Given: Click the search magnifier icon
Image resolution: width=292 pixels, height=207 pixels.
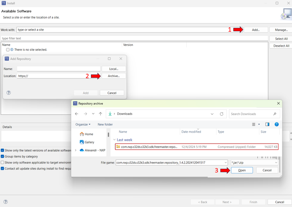Looking at the screenshot, I should click(x=275, y=114).
